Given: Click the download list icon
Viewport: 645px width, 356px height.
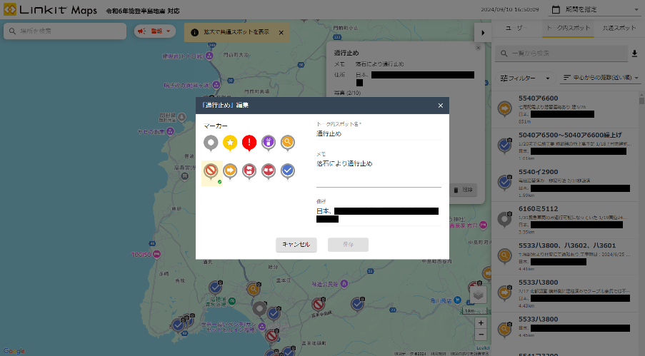Looking at the screenshot, I should (x=635, y=54).
